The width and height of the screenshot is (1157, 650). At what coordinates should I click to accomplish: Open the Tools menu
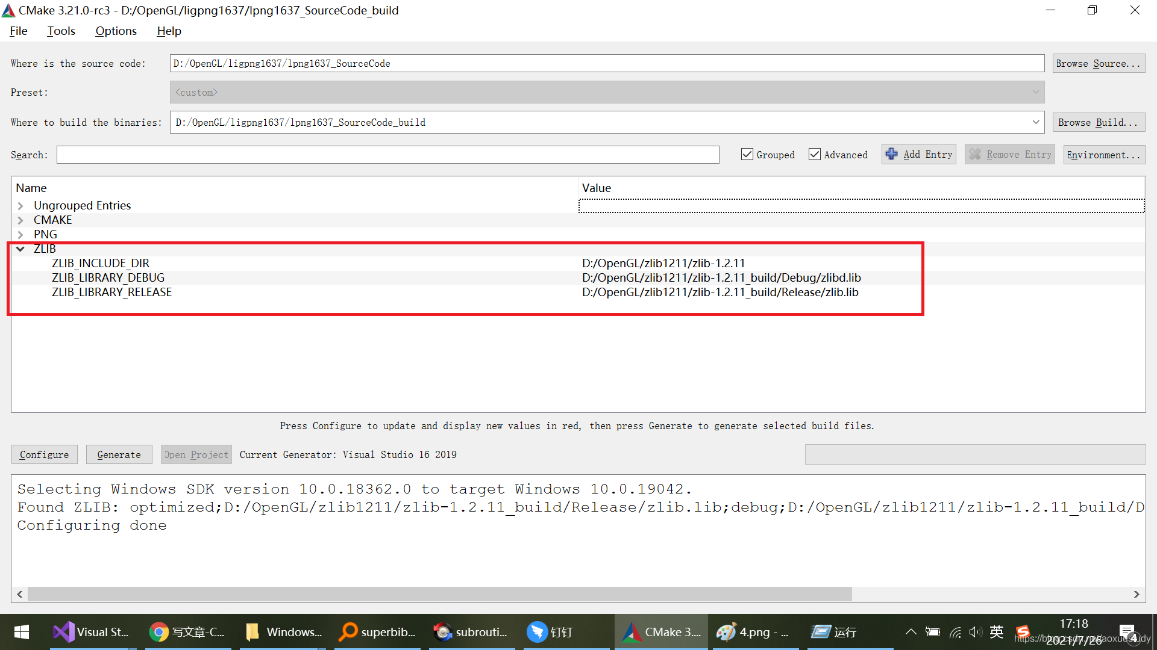61,31
